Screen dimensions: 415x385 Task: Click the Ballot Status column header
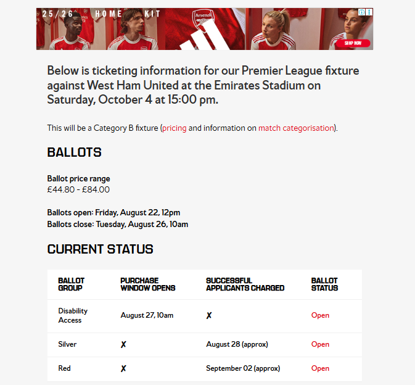324,284
